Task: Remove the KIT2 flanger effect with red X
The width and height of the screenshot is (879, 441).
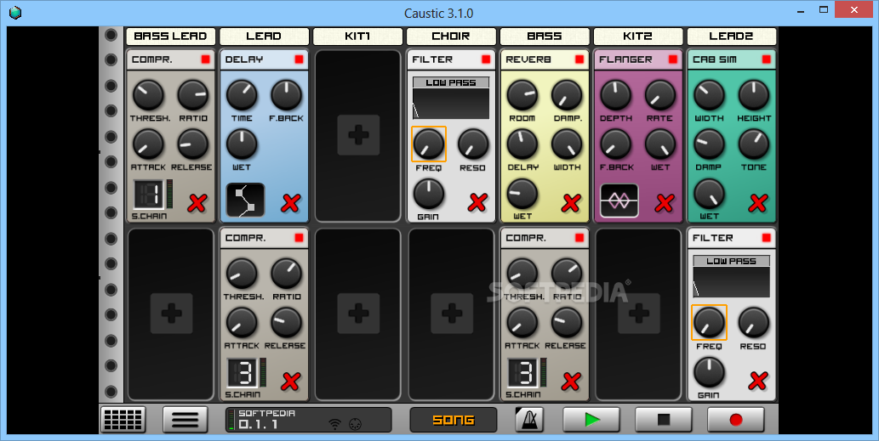Action: pos(665,202)
